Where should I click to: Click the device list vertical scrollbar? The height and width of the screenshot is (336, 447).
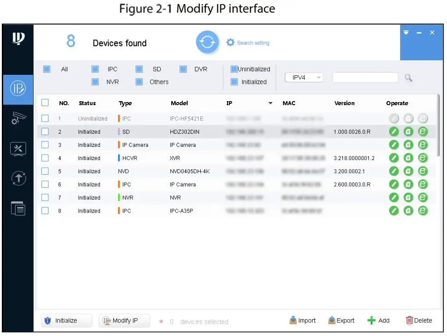[438, 126]
